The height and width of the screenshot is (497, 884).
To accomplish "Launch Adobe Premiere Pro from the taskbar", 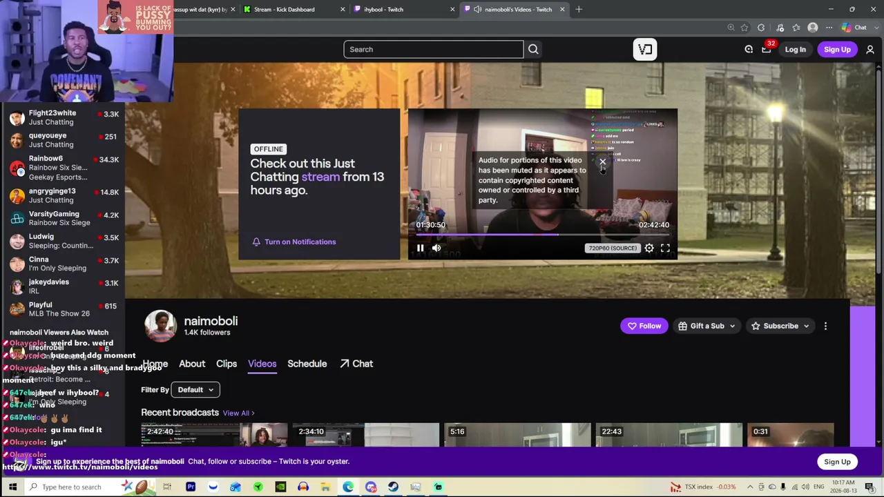I will [191, 487].
